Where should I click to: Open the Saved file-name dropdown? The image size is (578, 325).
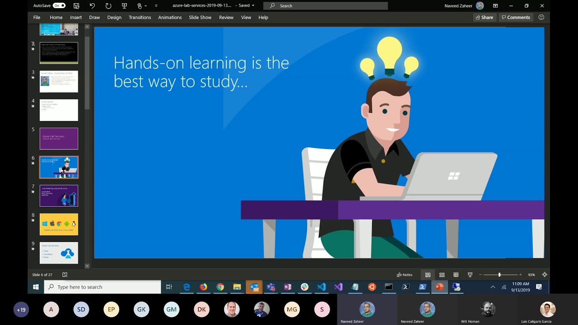[253, 5]
